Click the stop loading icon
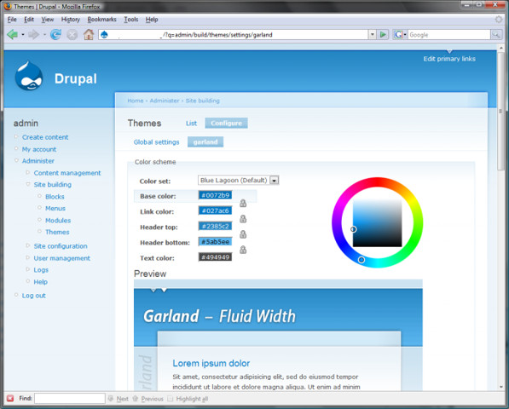 pyautogui.click(x=72, y=34)
